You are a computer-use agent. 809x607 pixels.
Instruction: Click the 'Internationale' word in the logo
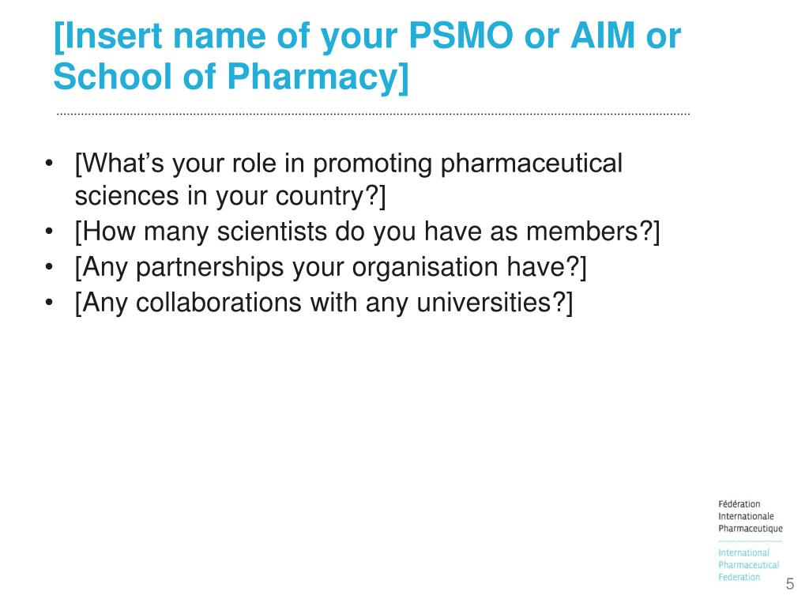coord(746,516)
